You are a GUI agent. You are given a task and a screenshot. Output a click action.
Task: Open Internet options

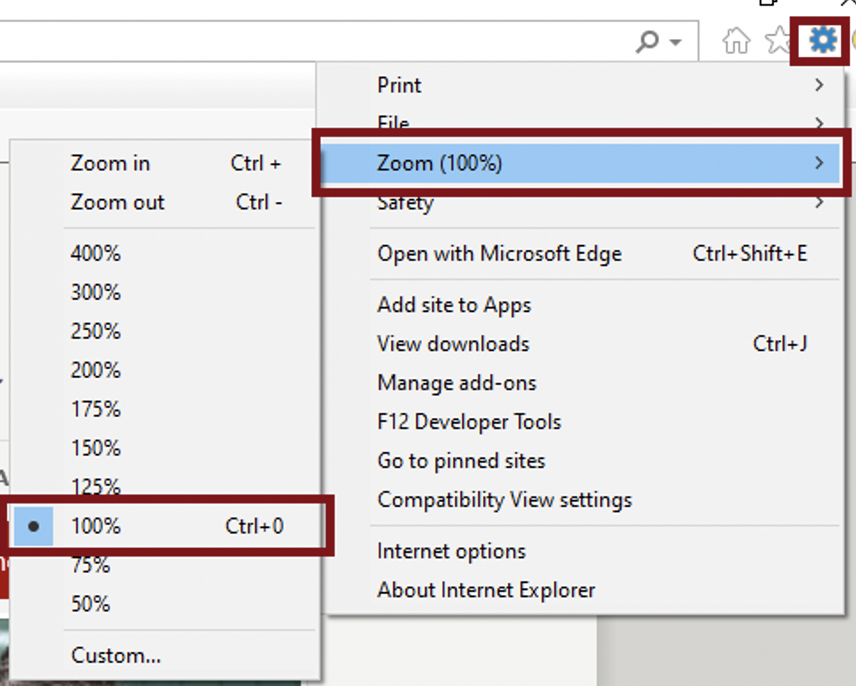(x=451, y=551)
